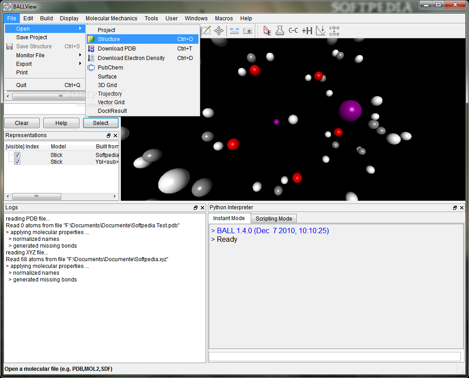Open the Build menu

pos(46,18)
